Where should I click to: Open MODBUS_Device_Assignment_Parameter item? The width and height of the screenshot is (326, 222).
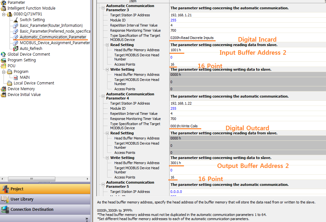coord(54,43)
